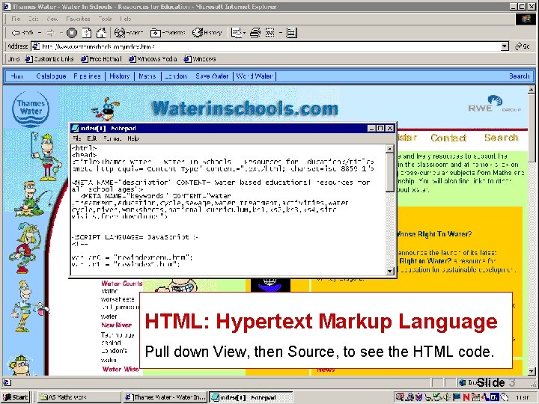Open the Favorites pane from the toolbar
Image resolution: width=539 pixels, height=404 pixels.
point(168,33)
